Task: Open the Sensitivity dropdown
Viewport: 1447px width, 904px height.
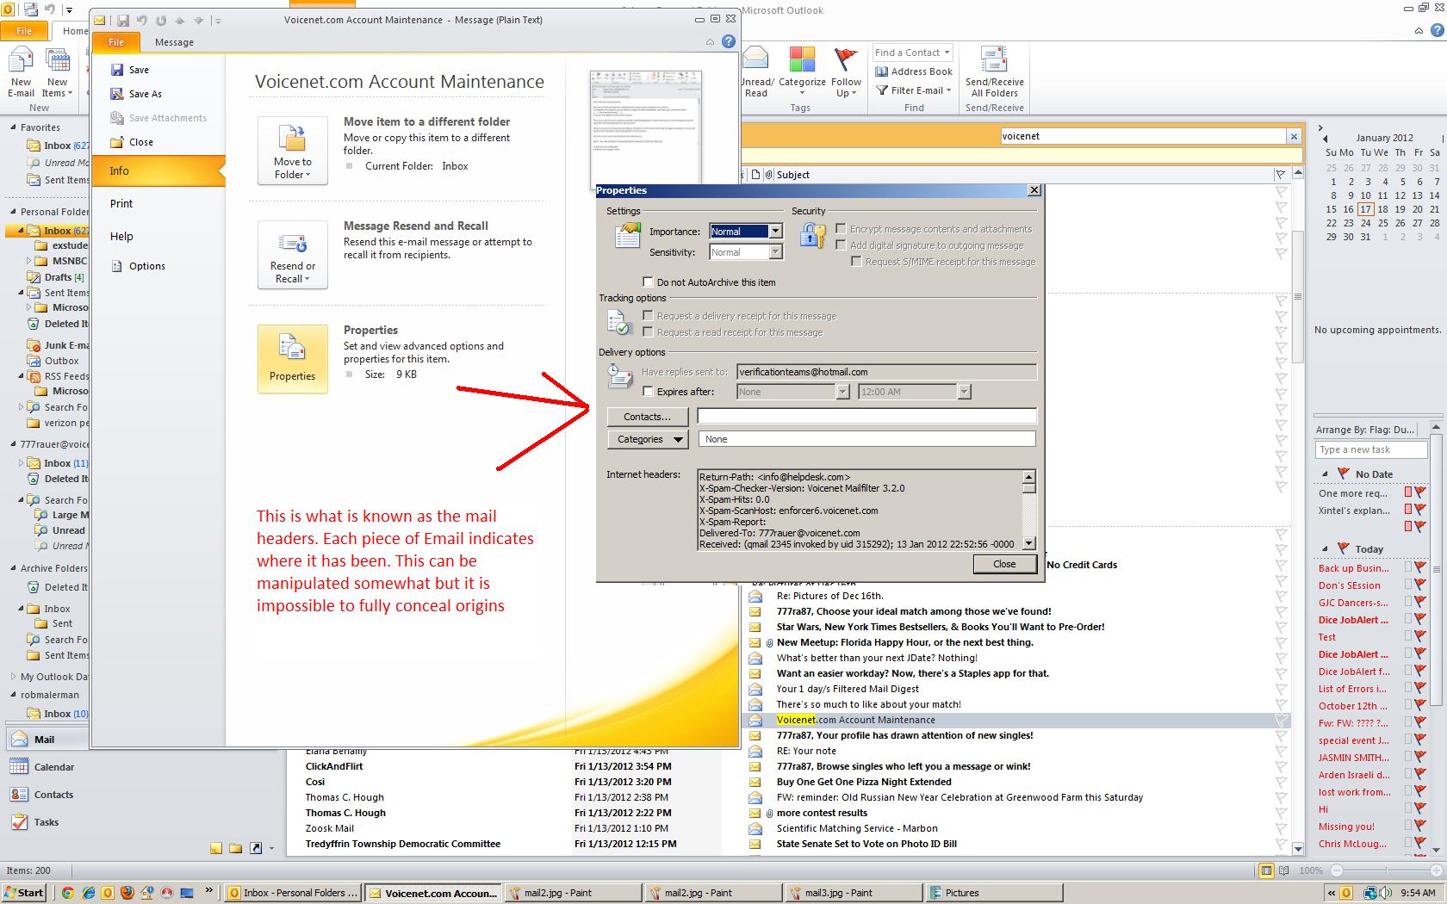Action: click(775, 252)
